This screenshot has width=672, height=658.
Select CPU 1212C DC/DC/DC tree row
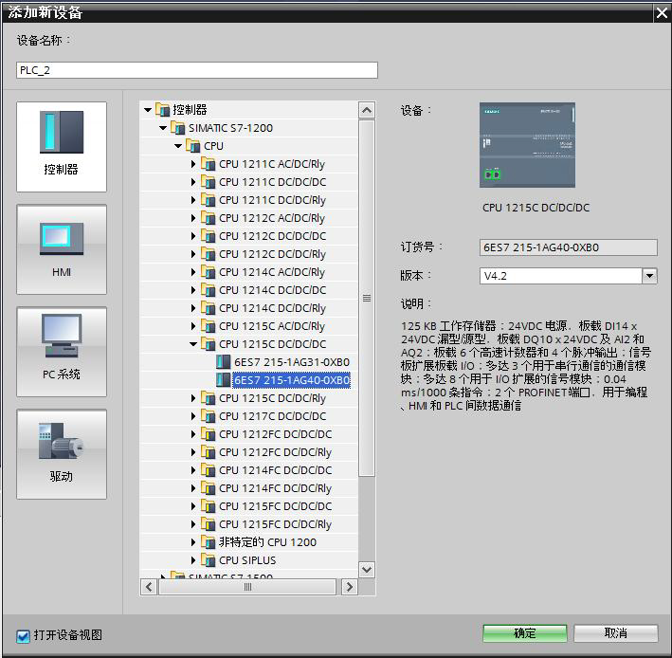click(272, 236)
